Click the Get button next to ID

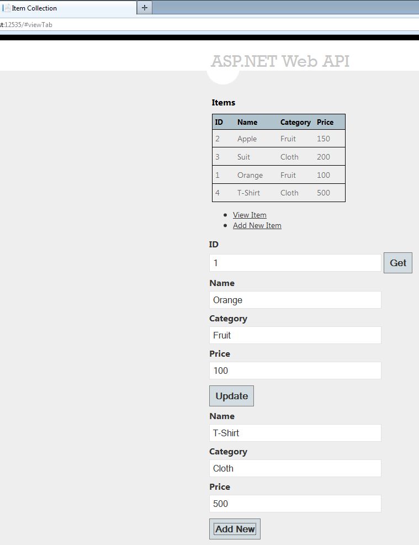(398, 263)
